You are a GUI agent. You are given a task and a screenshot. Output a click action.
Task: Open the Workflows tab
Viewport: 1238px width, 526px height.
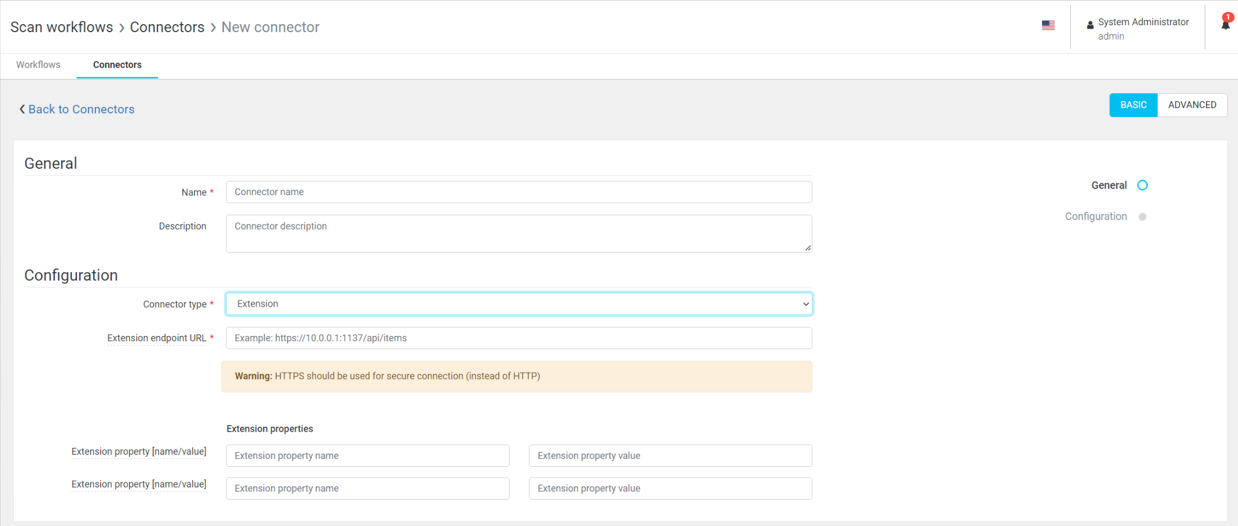(38, 65)
